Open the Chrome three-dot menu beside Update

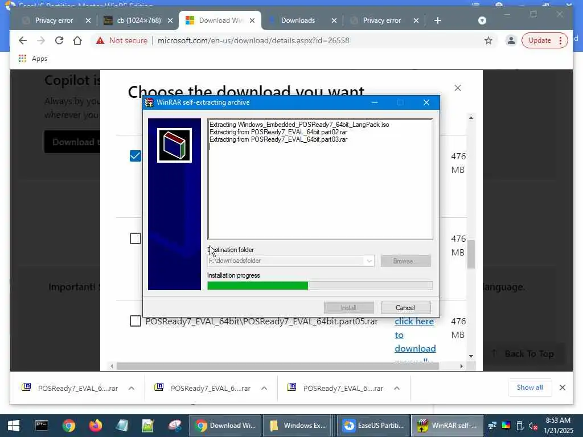560,40
